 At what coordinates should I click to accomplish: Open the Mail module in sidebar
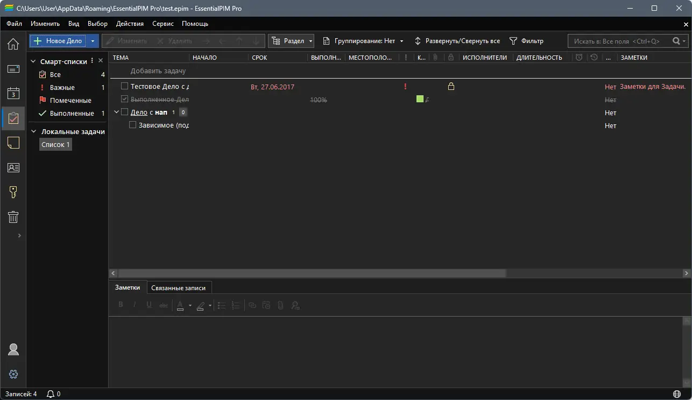point(13,69)
